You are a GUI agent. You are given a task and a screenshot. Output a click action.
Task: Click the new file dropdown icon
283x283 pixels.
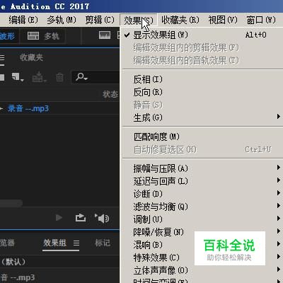pyautogui.click(x=18, y=77)
